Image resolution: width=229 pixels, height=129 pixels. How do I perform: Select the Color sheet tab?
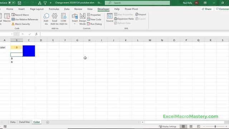(x=36, y=122)
